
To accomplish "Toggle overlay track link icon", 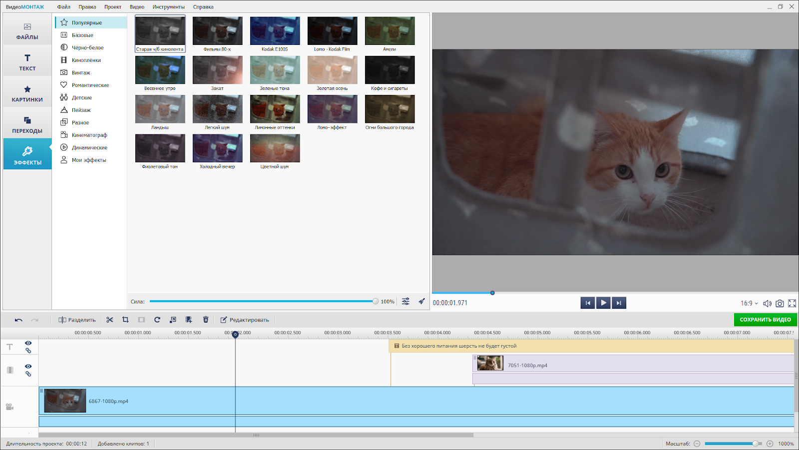I will pos(28,374).
